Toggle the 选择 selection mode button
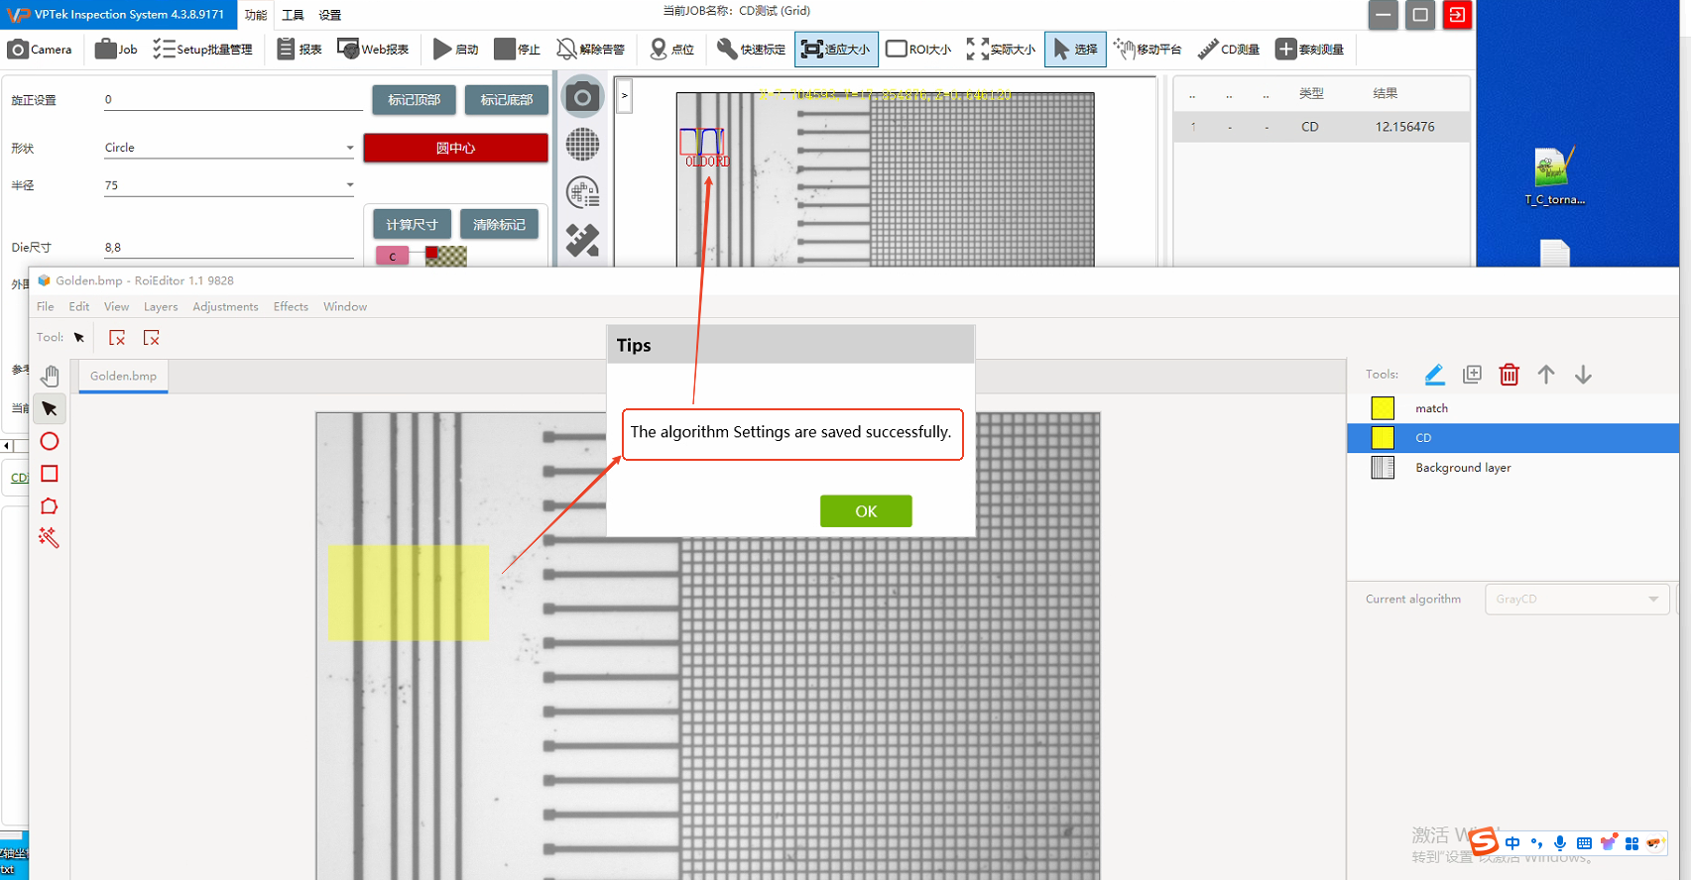Viewport: 1691px width, 880px height. click(x=1075, y=49)
